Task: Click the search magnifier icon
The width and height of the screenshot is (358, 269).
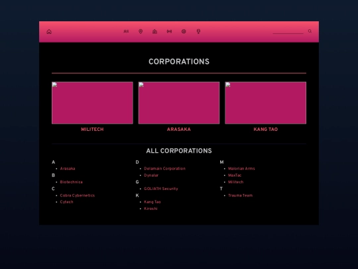Action: [x=310, y=31]
